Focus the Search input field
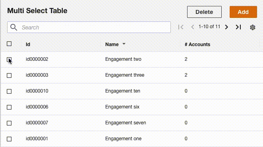 [x=89, y=27]
